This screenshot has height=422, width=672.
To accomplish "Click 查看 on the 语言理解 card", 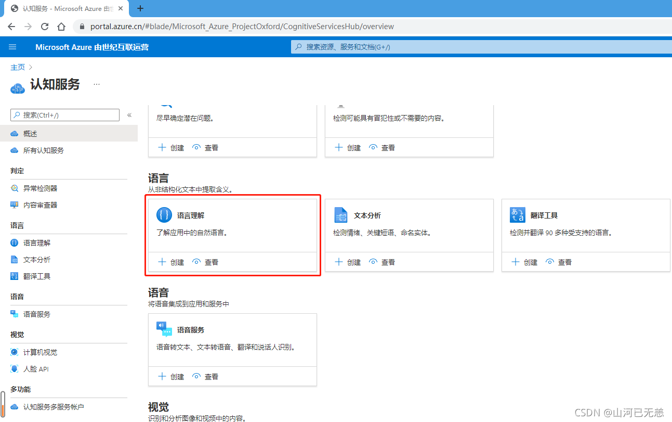I will 205,262.
